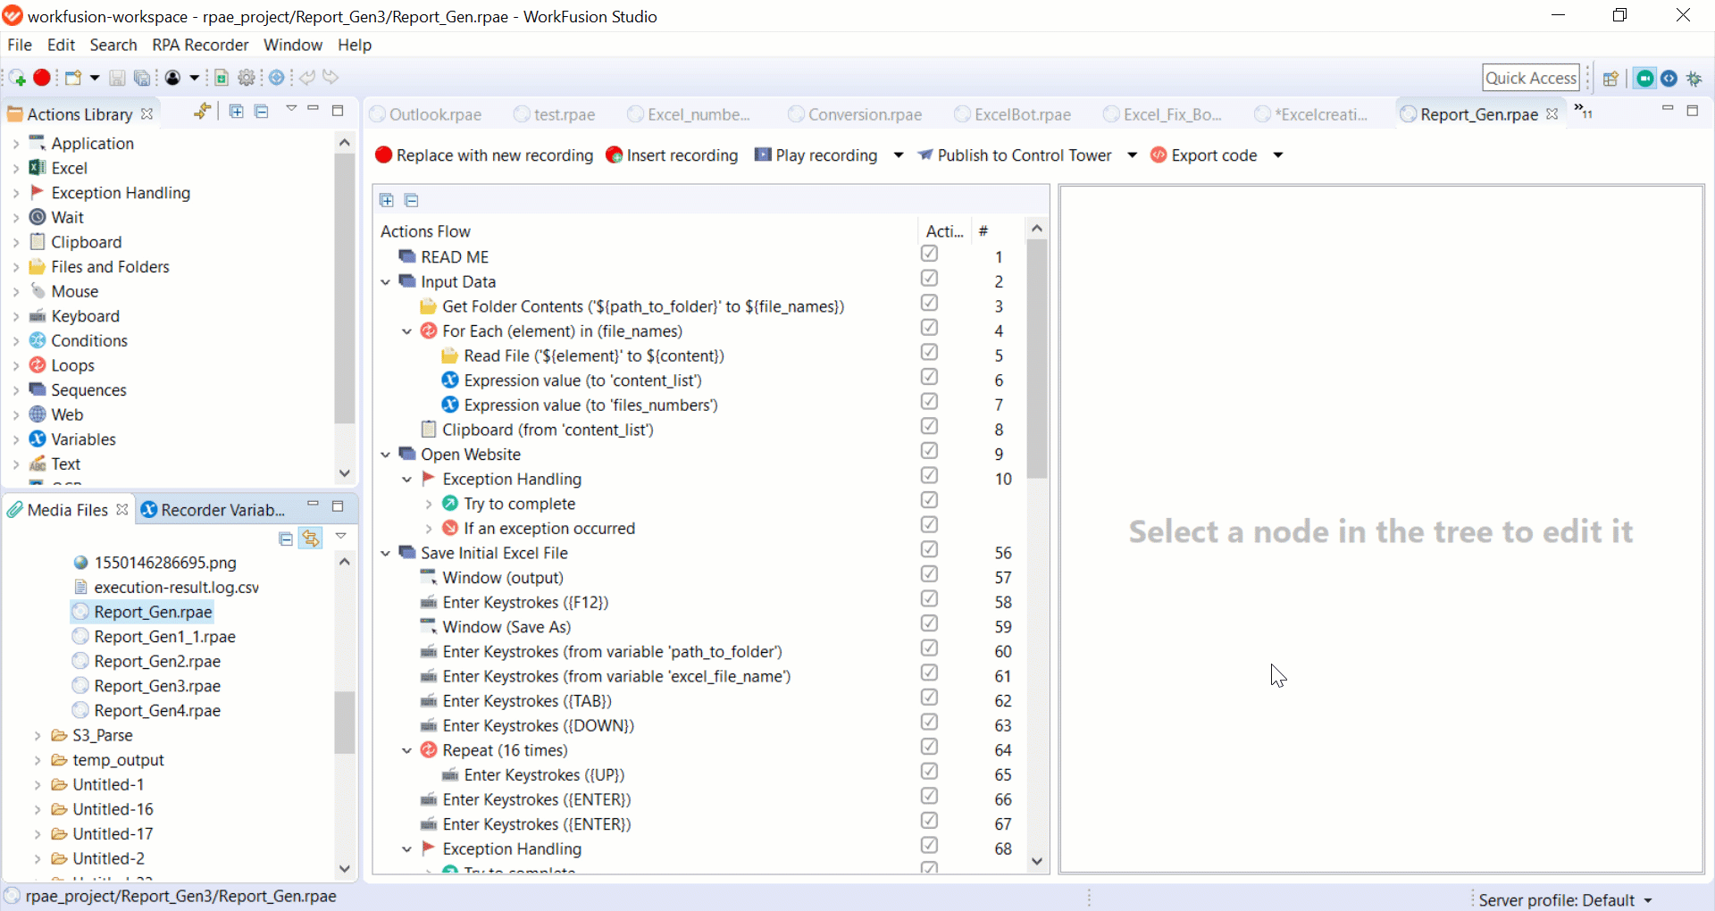This screenshot has height=911, width=1715.
Task: Click the blue target icon in the toolbar
Action: coord(277,78)
